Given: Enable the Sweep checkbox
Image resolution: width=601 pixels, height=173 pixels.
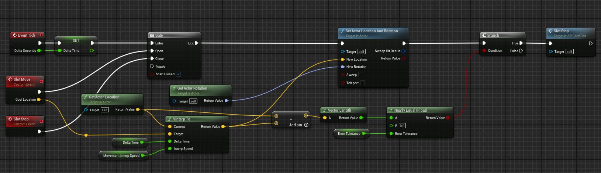Looking at the screenshot, I should click(x=360, y=75).
